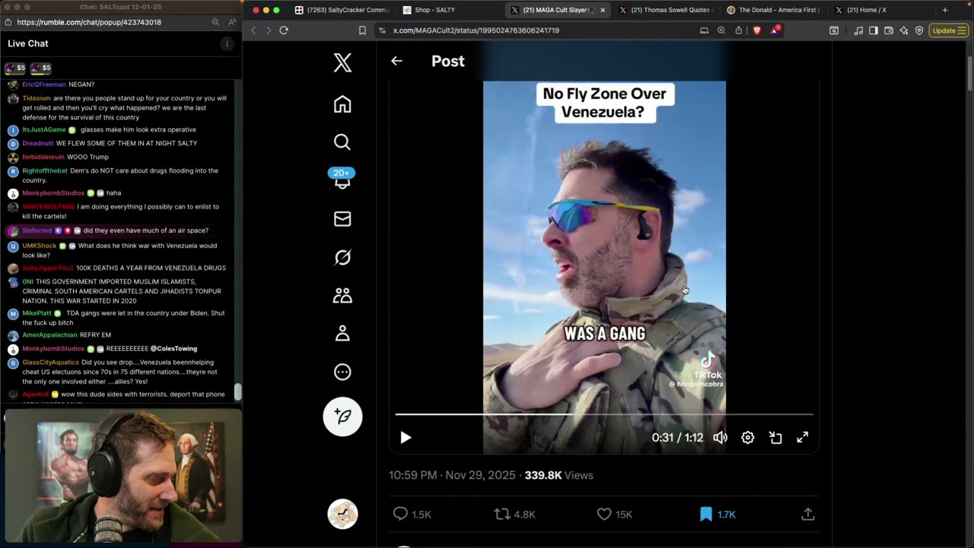Expand video to fullscreen
This screenshot has height=548, width=974.
[802, 438]
